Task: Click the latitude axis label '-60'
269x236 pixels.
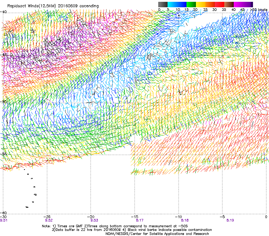Action: tap(3, 213)
